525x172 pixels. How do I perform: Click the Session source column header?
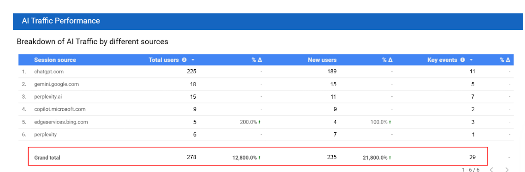[x=55, y=60]
